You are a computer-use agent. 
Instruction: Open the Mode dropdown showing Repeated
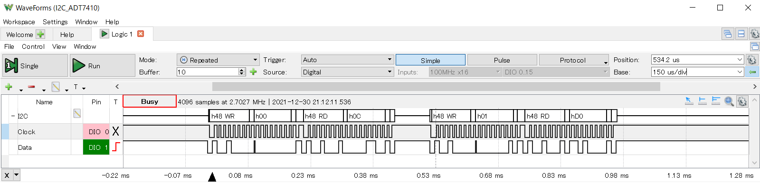[218, 60]
